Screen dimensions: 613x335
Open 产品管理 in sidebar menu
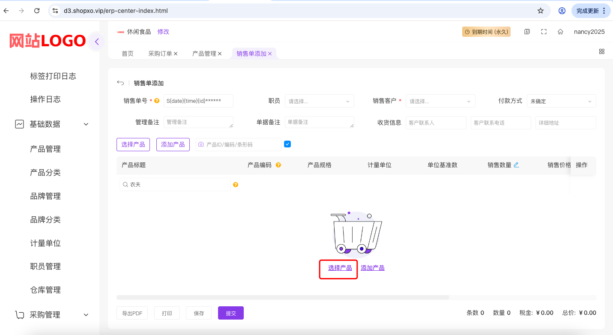coord(45,149)
